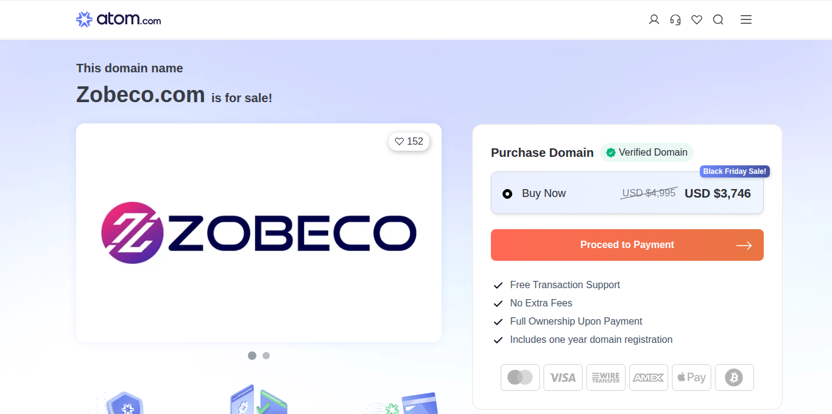Click the Mastercard payment icon

[520, 378]
